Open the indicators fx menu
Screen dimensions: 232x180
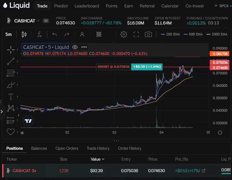(39, 34)
